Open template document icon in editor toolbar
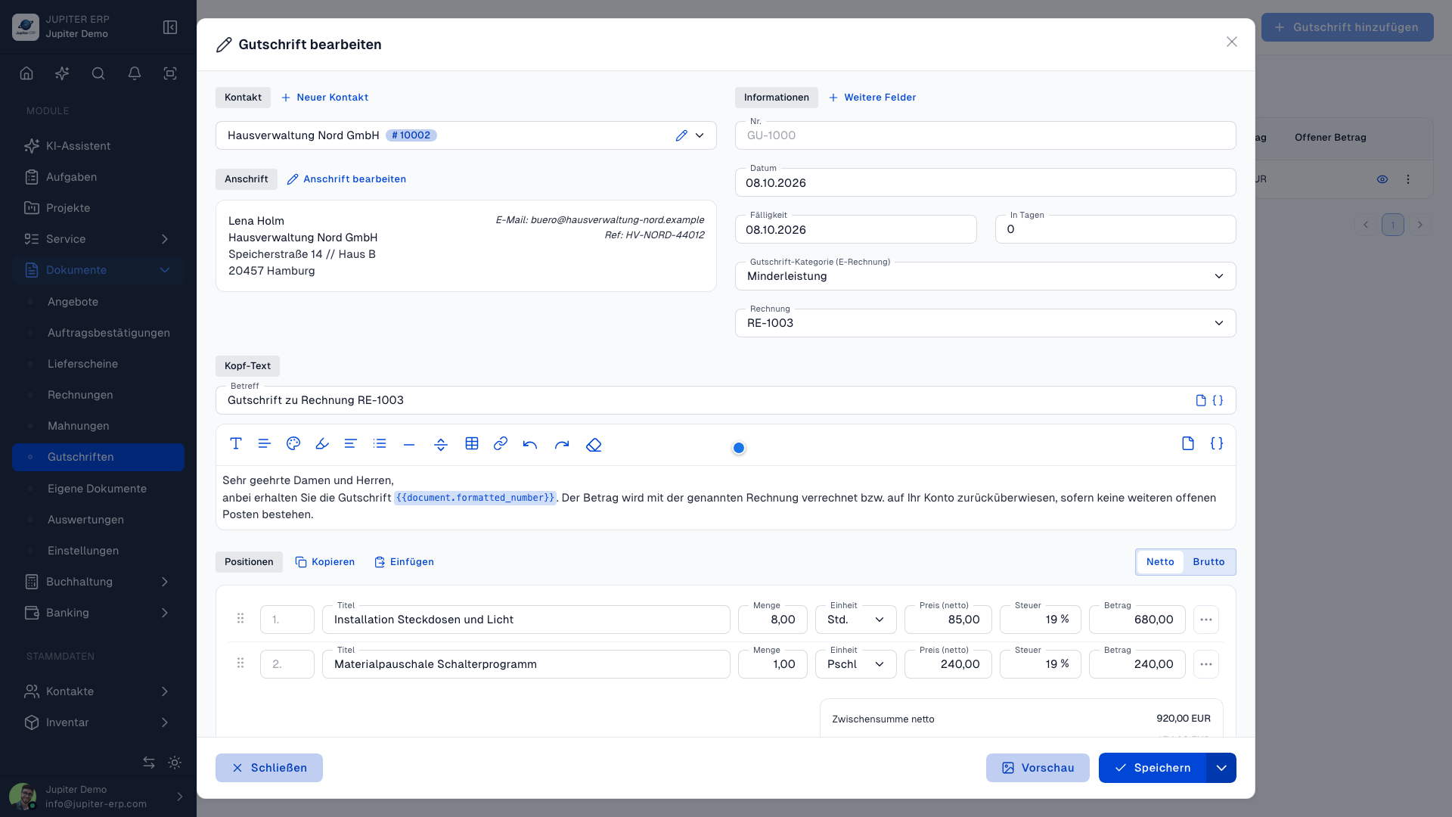Image resolution: width=1452 pixels, height=817 pixels. point(1188,443)
